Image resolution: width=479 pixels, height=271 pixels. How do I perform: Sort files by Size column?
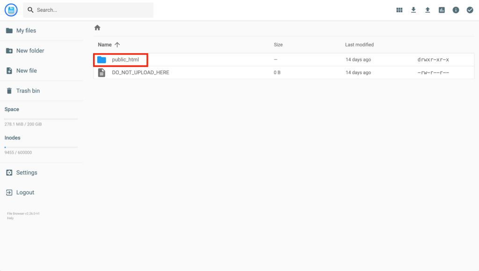[x=278, y=44]
